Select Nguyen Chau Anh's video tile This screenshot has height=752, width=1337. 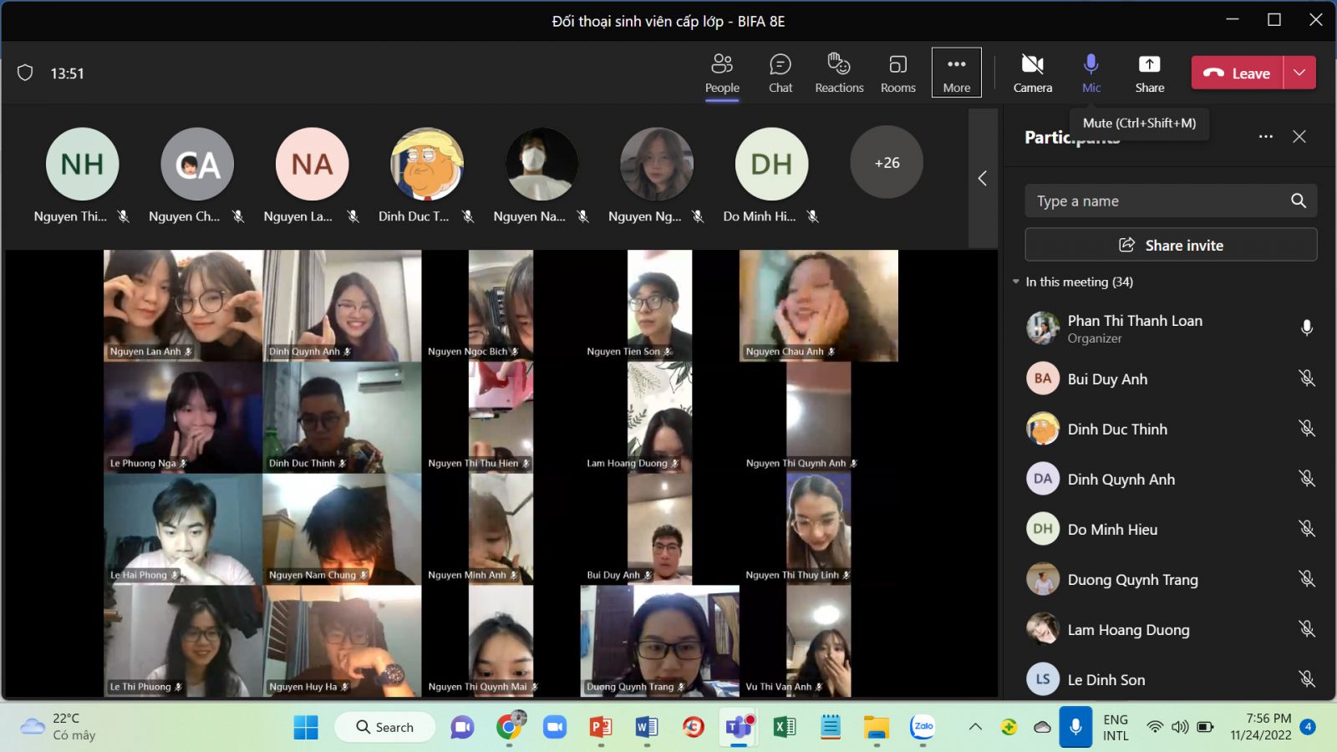818,305
